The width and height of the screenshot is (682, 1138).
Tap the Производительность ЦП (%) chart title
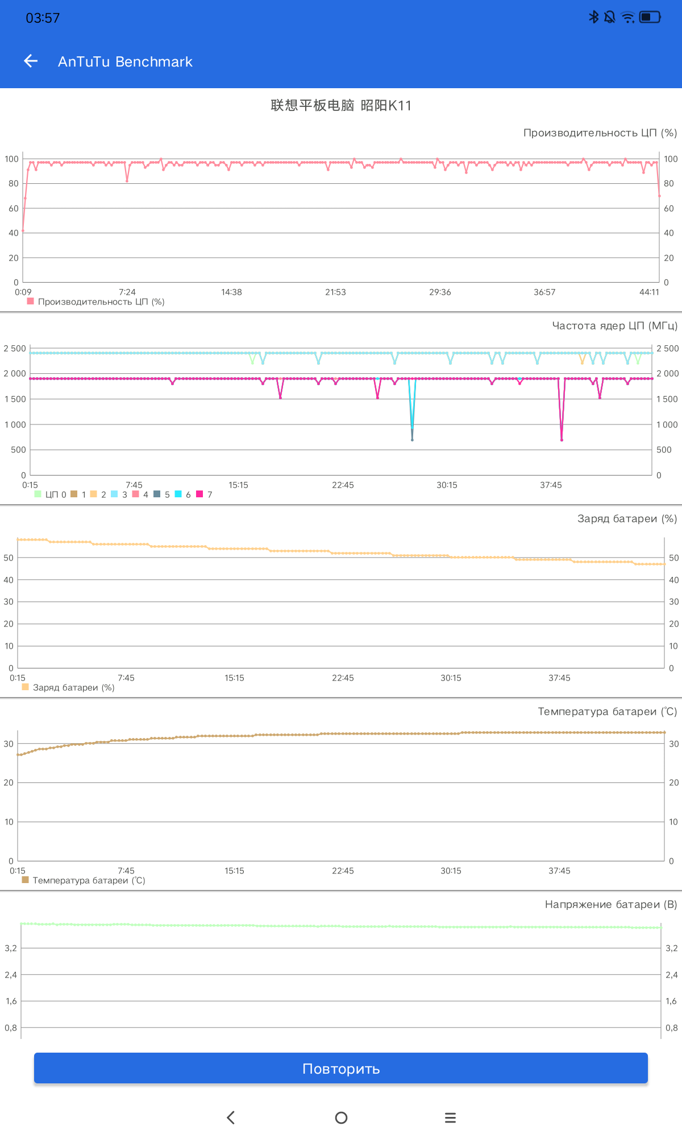coord(600,133)
